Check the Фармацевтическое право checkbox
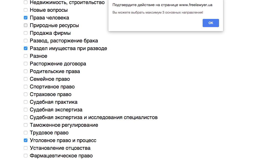Screen dimensions: 259x161 pyautogui.click(x=26, y=156)
